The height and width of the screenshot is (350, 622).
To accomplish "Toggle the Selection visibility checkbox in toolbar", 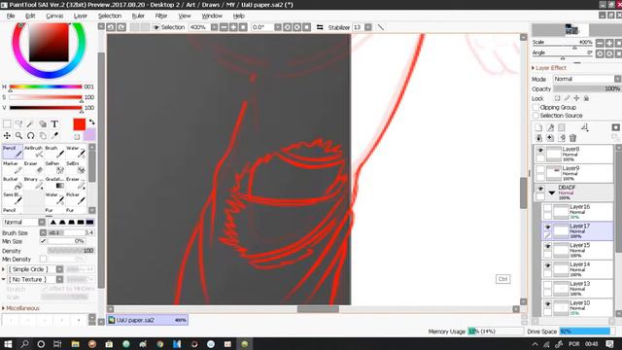I will click(156, 27).
